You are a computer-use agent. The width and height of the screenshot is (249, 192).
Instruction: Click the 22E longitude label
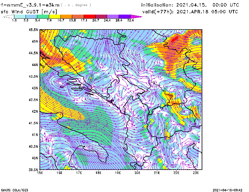tap(176, 173)
